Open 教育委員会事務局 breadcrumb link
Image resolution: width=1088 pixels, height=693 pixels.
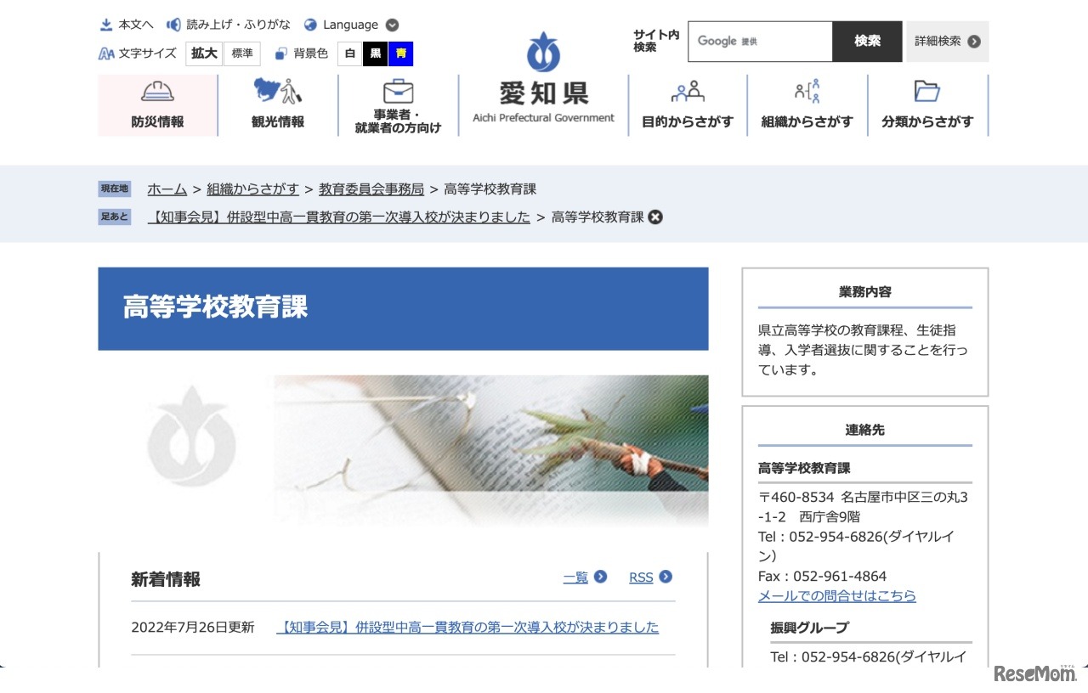point(371,189)
